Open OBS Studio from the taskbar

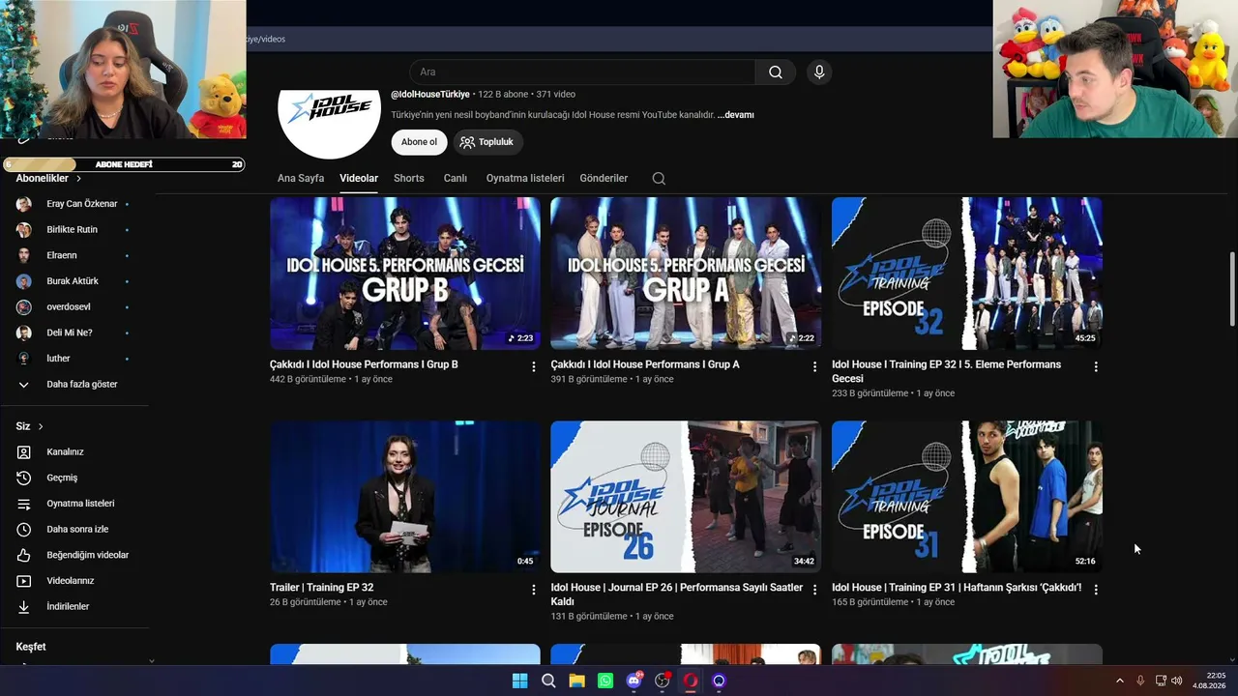pyautogui.click(x=663, y=681)
